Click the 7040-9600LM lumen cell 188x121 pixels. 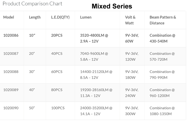(x=94, y=57)
